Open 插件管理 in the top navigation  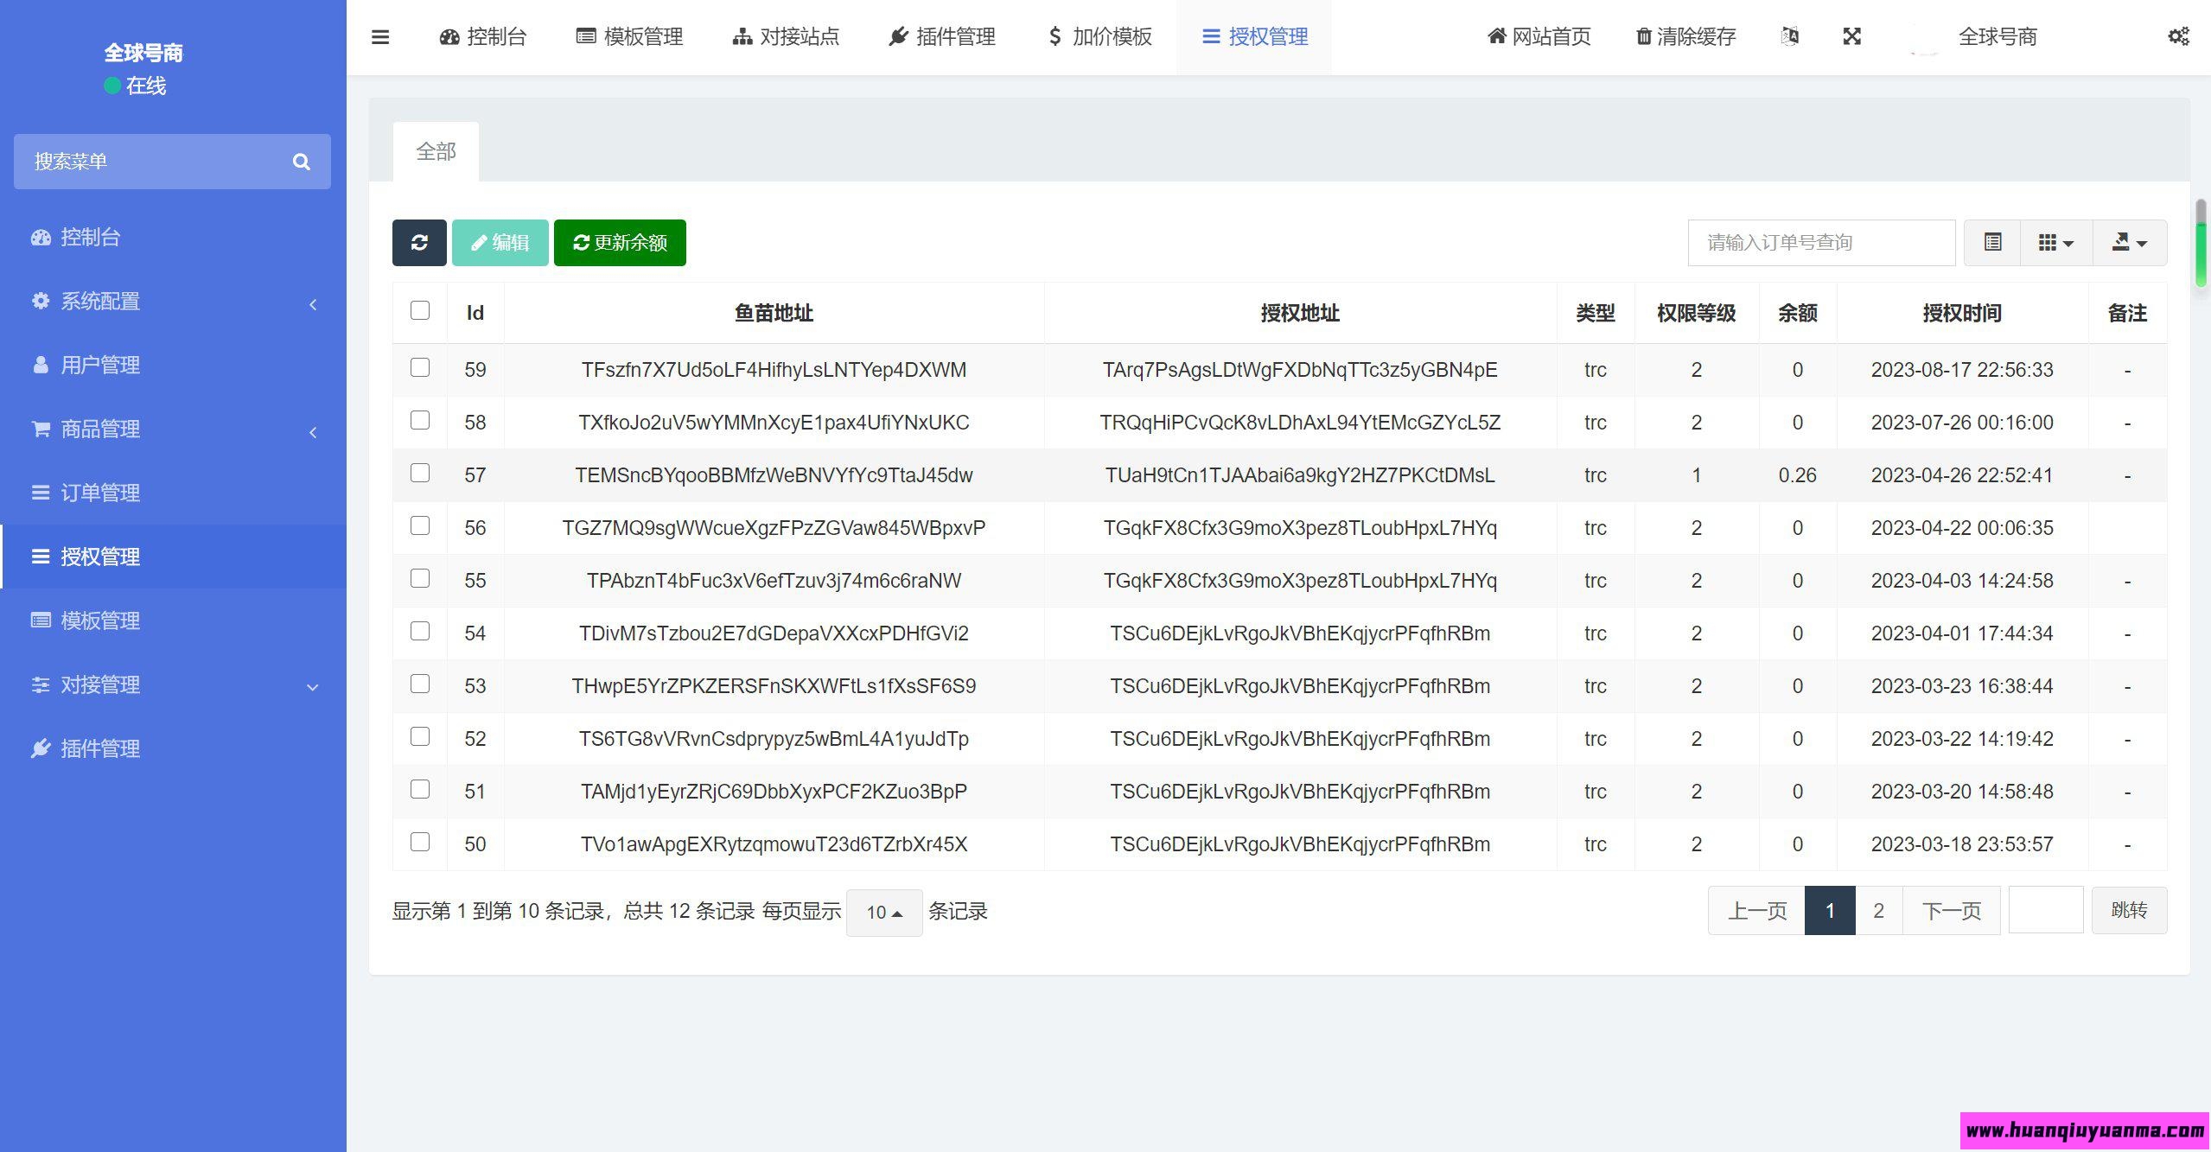[942, 36]
